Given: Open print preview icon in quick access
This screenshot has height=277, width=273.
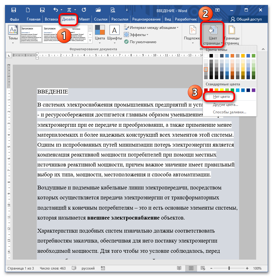Looking at the screenshot, I should coord(113,10).
